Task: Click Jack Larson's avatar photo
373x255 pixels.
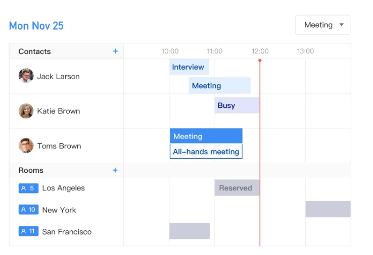Action: 26,76
